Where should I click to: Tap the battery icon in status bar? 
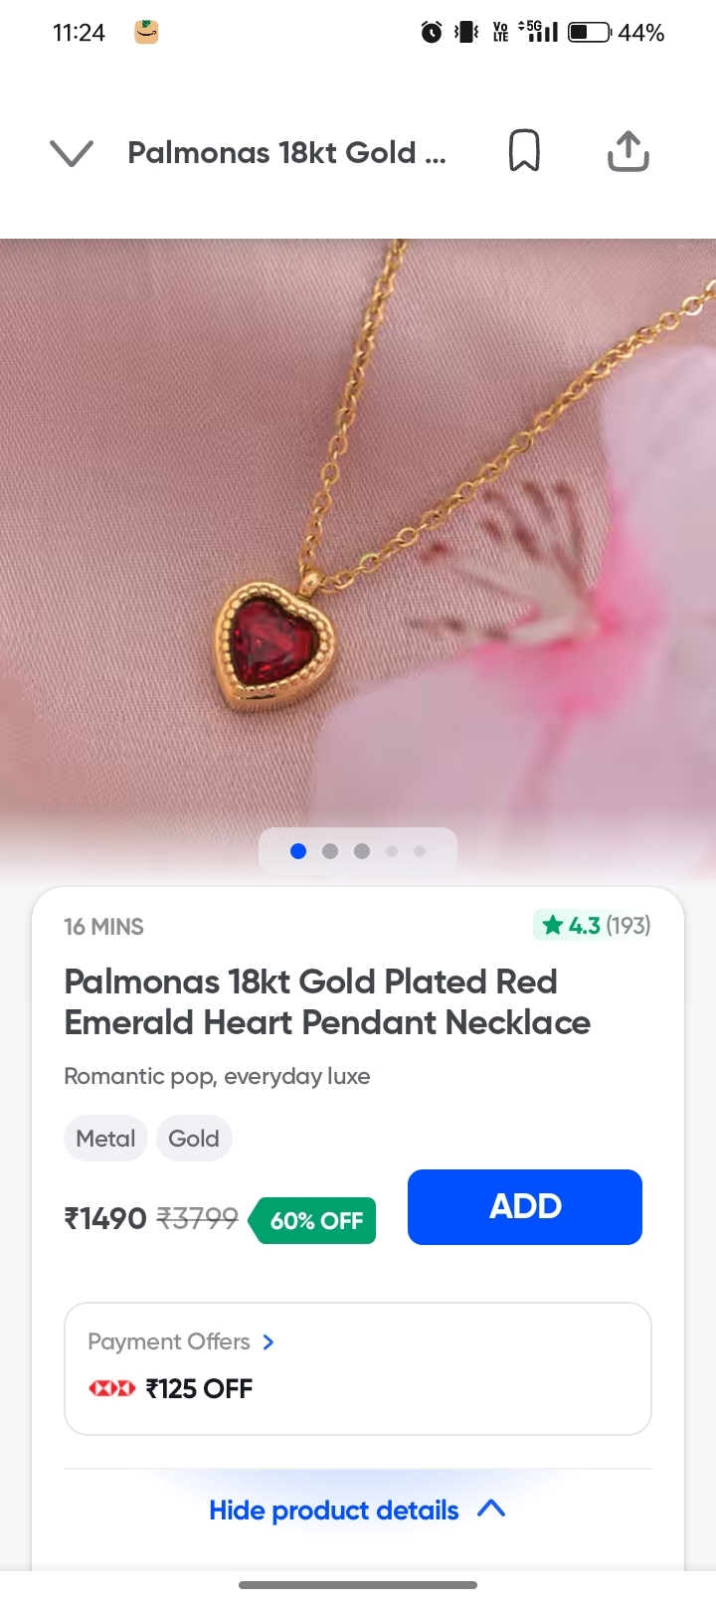(590, 33)
